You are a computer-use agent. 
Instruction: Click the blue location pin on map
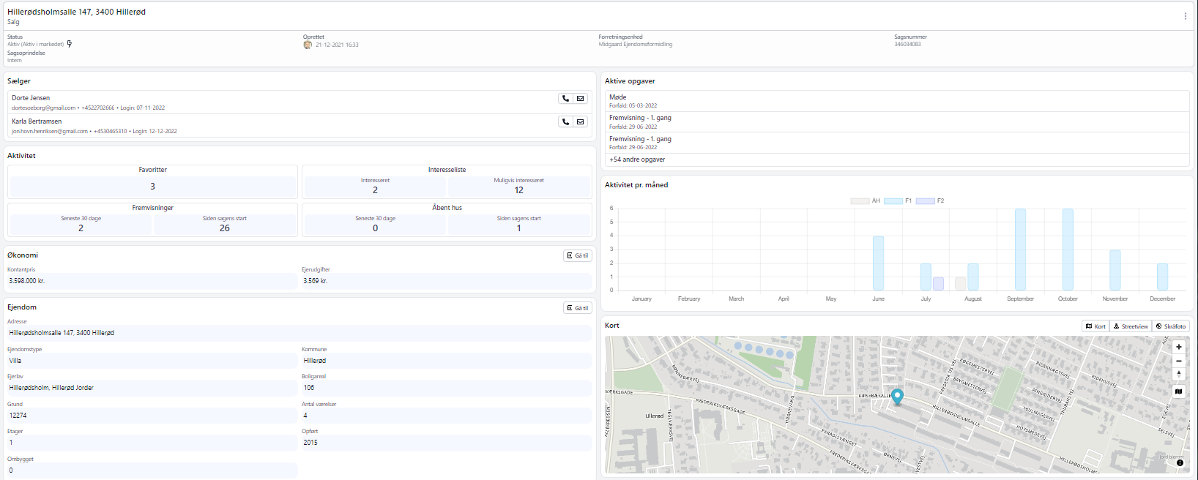(897, 396)
